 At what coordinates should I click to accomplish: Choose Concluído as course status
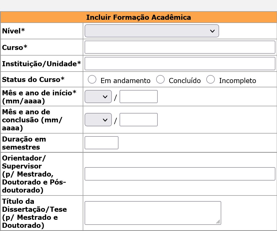[x=160, y=79]
